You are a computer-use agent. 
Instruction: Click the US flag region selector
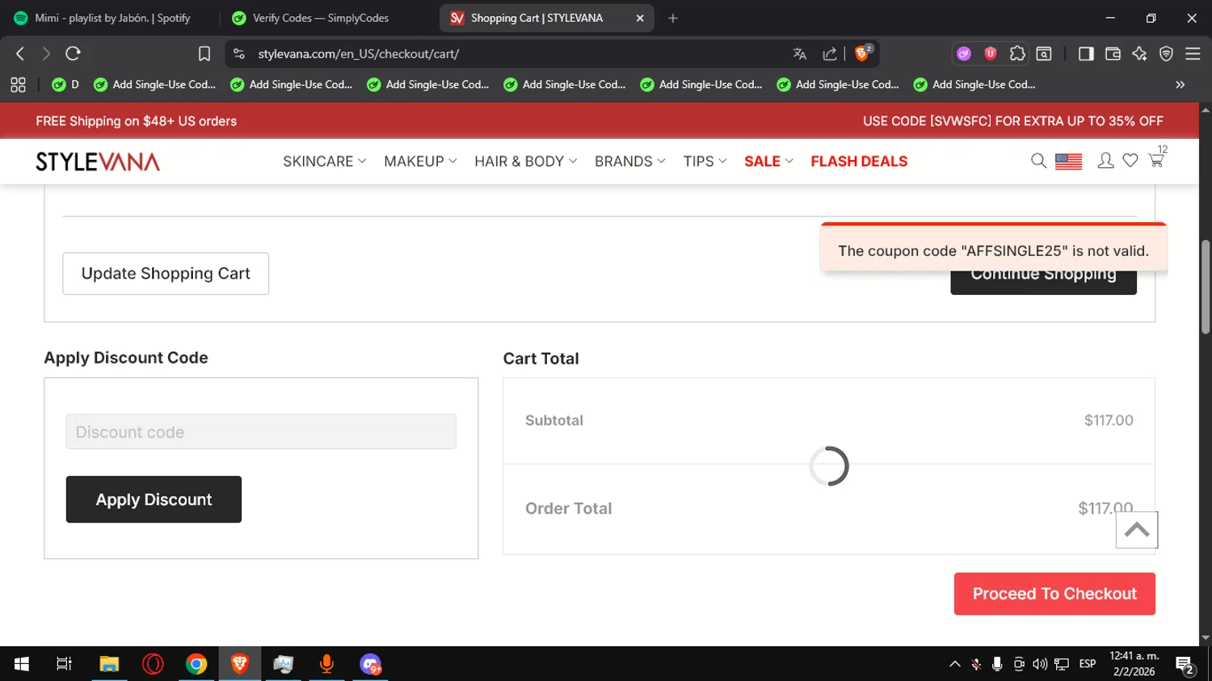[1068, 162]
